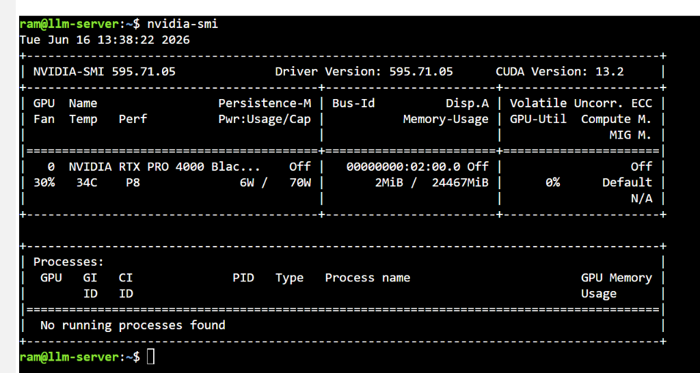Click the bottom 'ram@llm-server' prompt
The width and height of the screenshot is (700, 373).
click(x=69, y=357)
